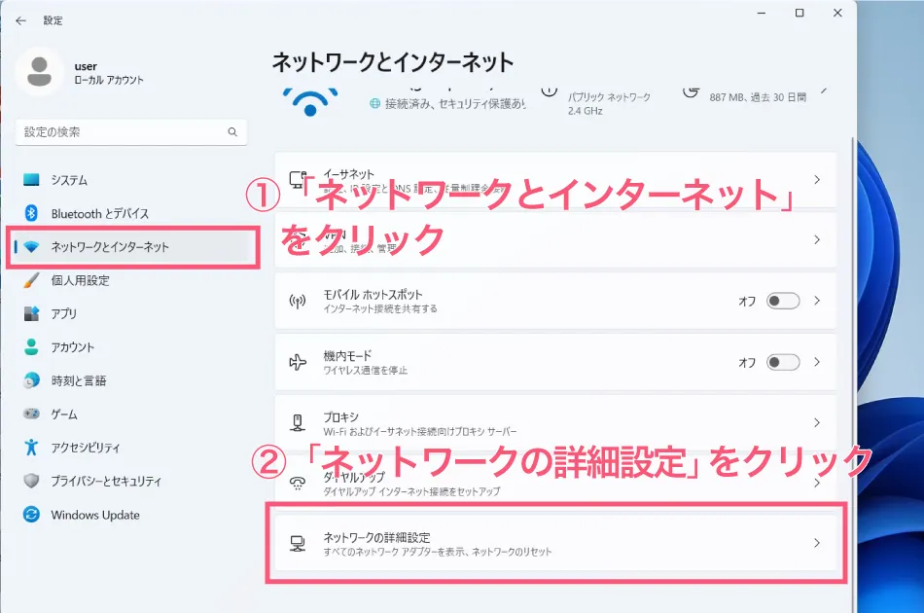The width and height of the screenshot is (924, 613).
Task: Click the back arrow next to 設定
Action: click(21, 19)
